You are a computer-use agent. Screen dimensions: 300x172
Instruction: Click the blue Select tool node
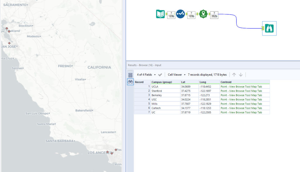(x=180, y=14)
